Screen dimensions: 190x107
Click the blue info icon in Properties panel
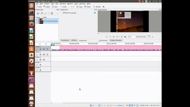pyautogui.click(x=95, y=13)
